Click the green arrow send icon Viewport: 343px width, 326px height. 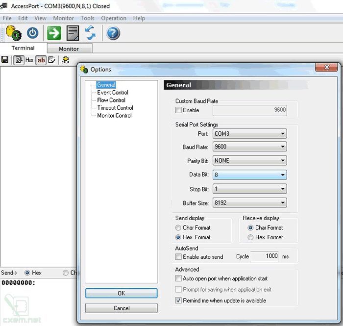click(x=54, y=33)
